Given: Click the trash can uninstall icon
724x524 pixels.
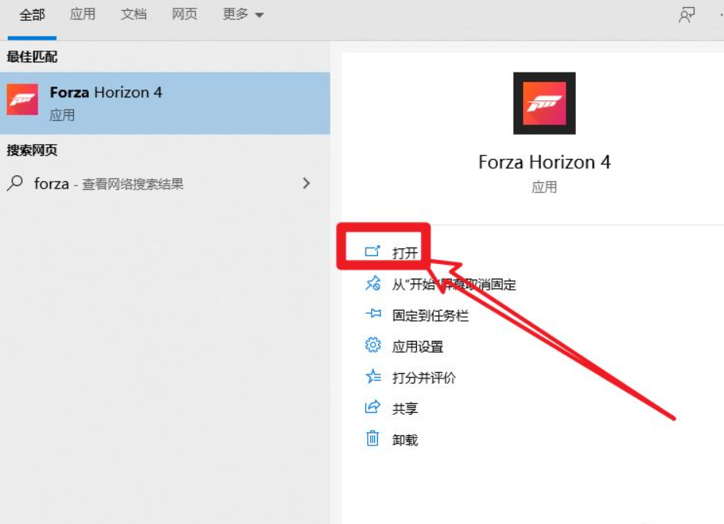Looking at the screenshot, I should (x=373, y=438).
